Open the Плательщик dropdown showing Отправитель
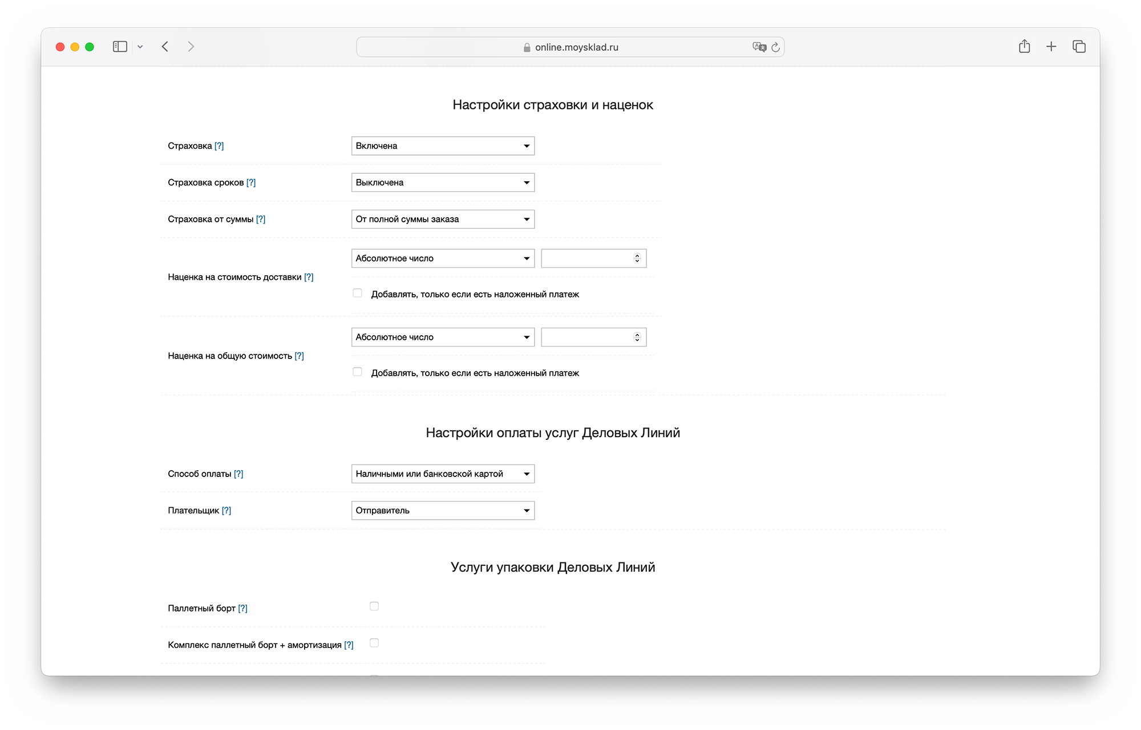The height and width of the screenshot is (730, 1141). pyautogui.click(x=443, y=511)
